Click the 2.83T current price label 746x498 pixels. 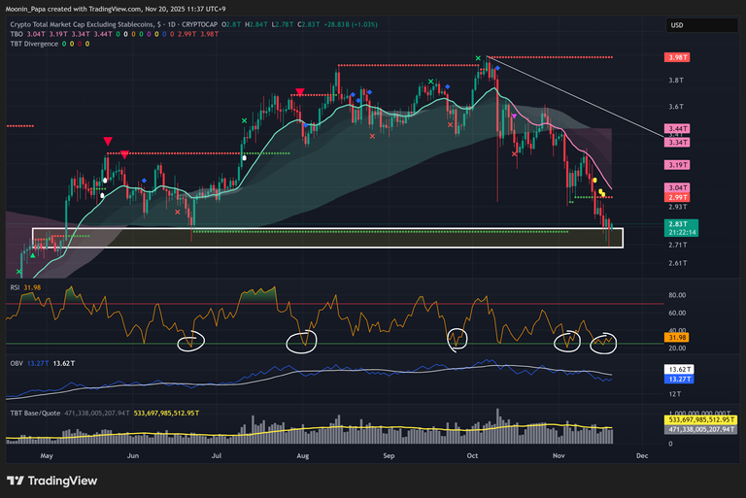pyautogui.click(x=677, y=223)
